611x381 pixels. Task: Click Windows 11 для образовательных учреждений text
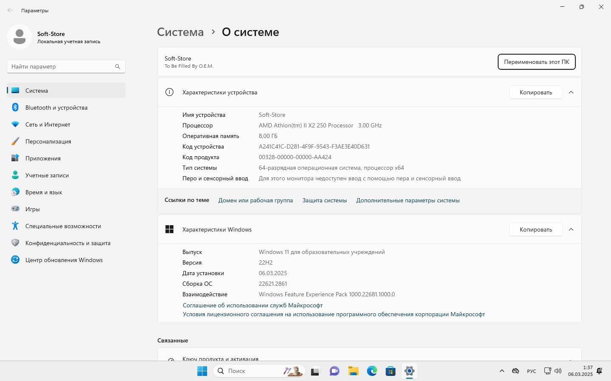pos(322,252)
